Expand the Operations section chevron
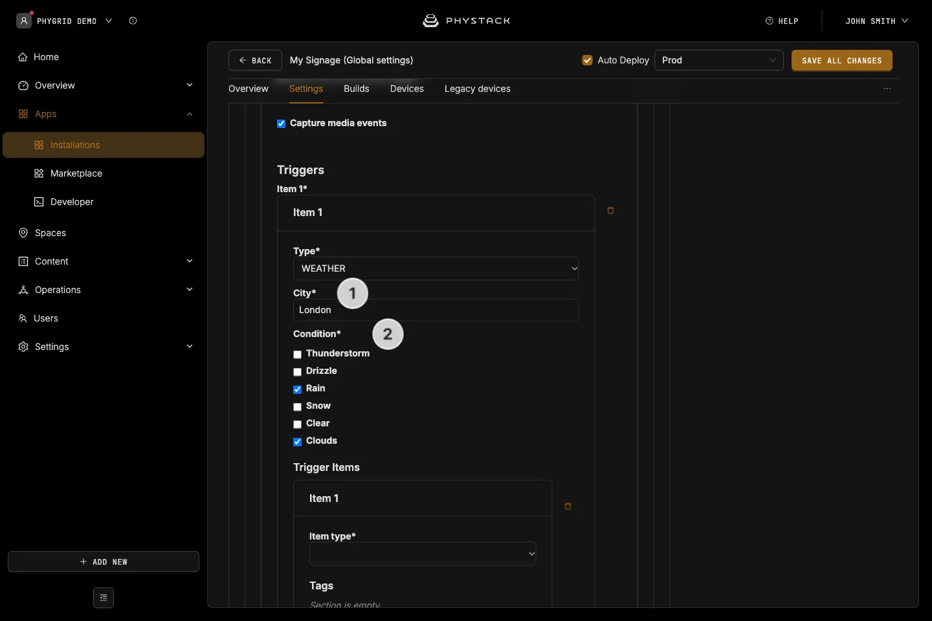932x621 pixels. coord(190,290)
